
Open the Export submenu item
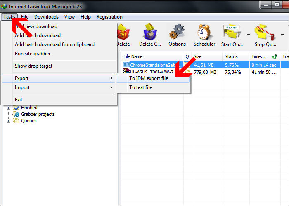[x=59, y=78]
